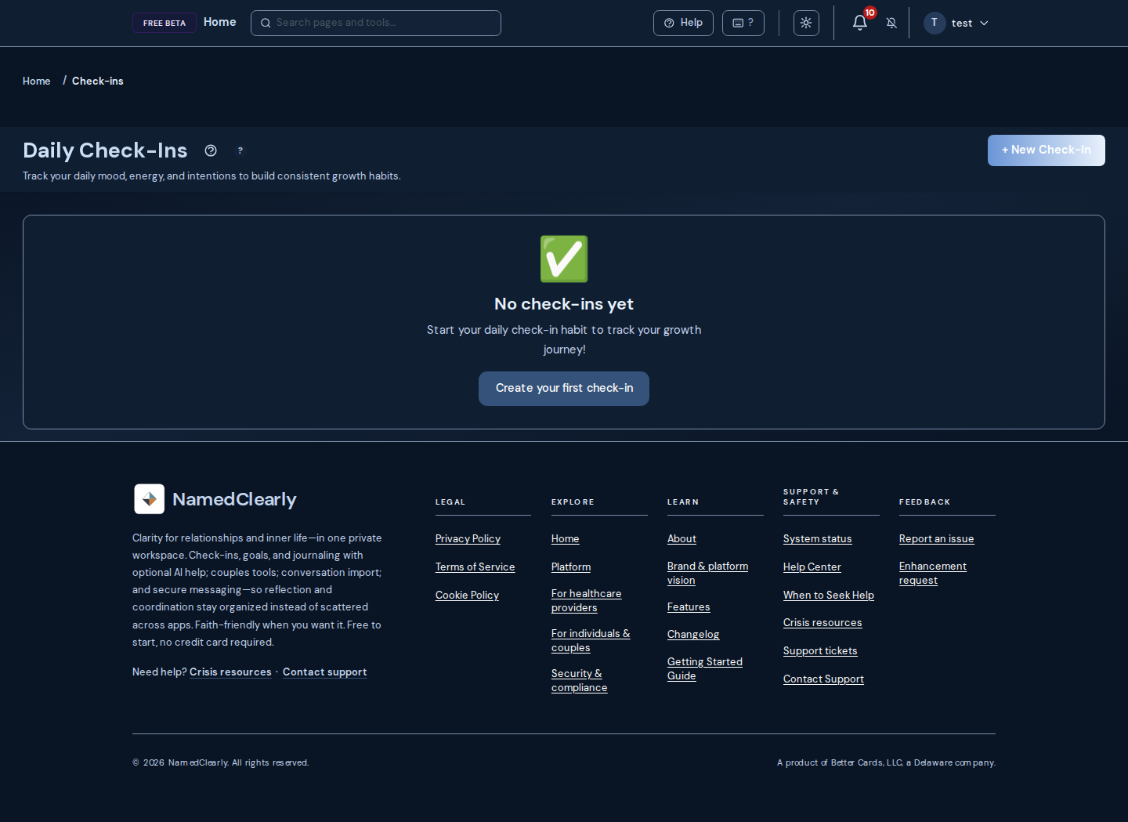Open System status link
Viewport: 1128px width, 822px height.
point(817,539)
